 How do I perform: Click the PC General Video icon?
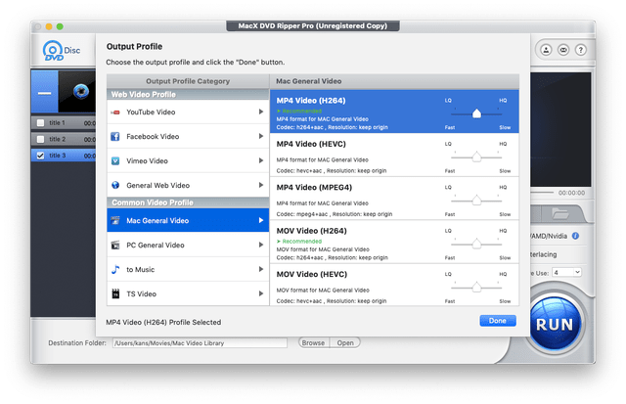(x=115, y=246)
